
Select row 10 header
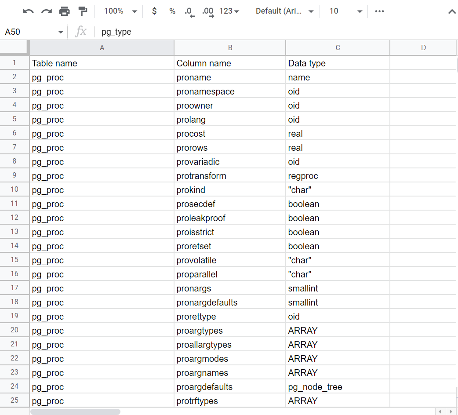coord(15,190)
